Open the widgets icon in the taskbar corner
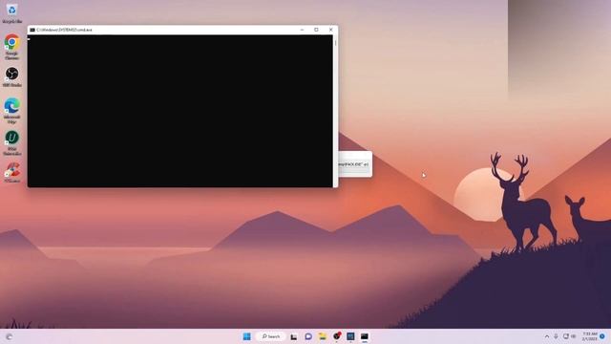Image resolution: width=611 pixels, height=344 pixels. (9, 336)
